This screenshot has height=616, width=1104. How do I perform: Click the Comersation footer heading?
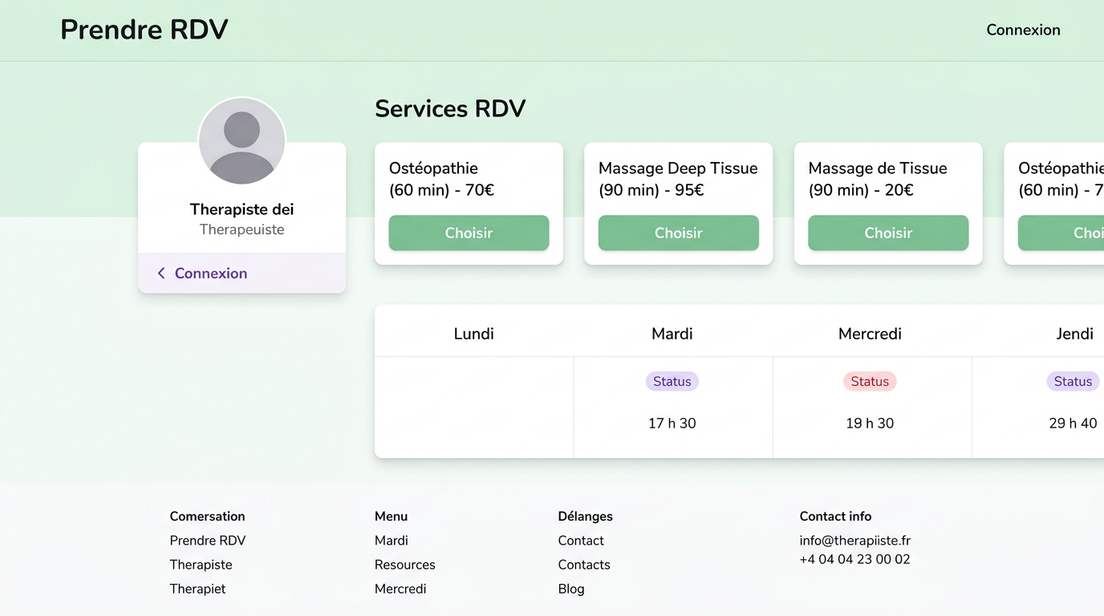[x=208, y=517]
